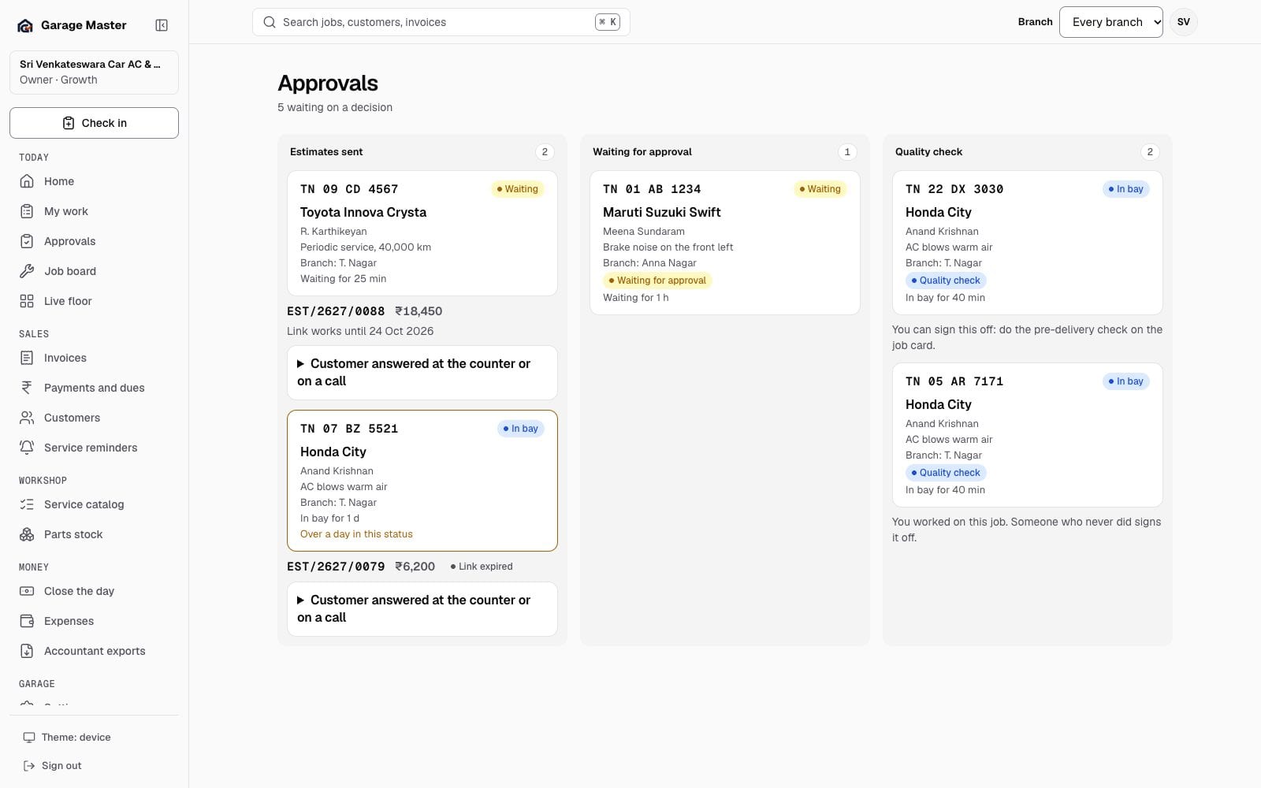This screenshot has width=1261, height=788.
Task: Open Payments and dues
Action: [x=94, y=388]
